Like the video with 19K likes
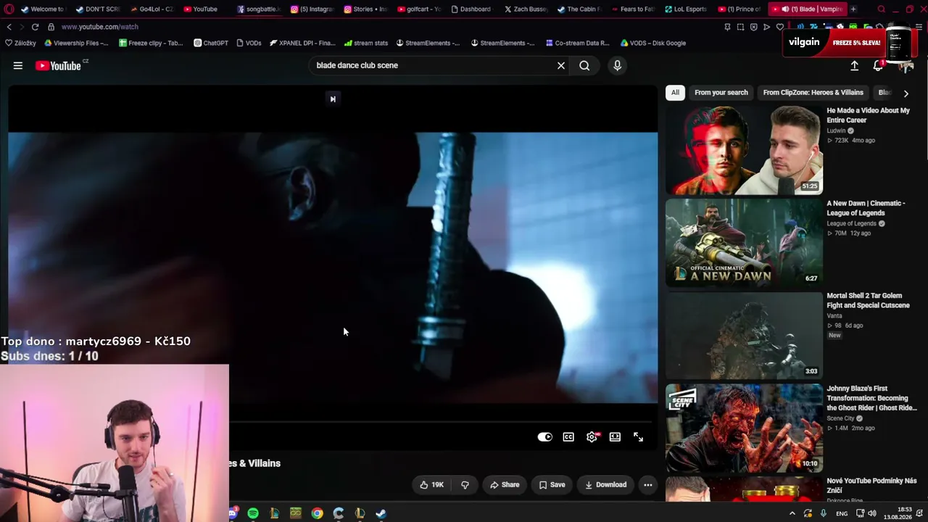This screenshot has width=928, height=522. pos(431,485)
